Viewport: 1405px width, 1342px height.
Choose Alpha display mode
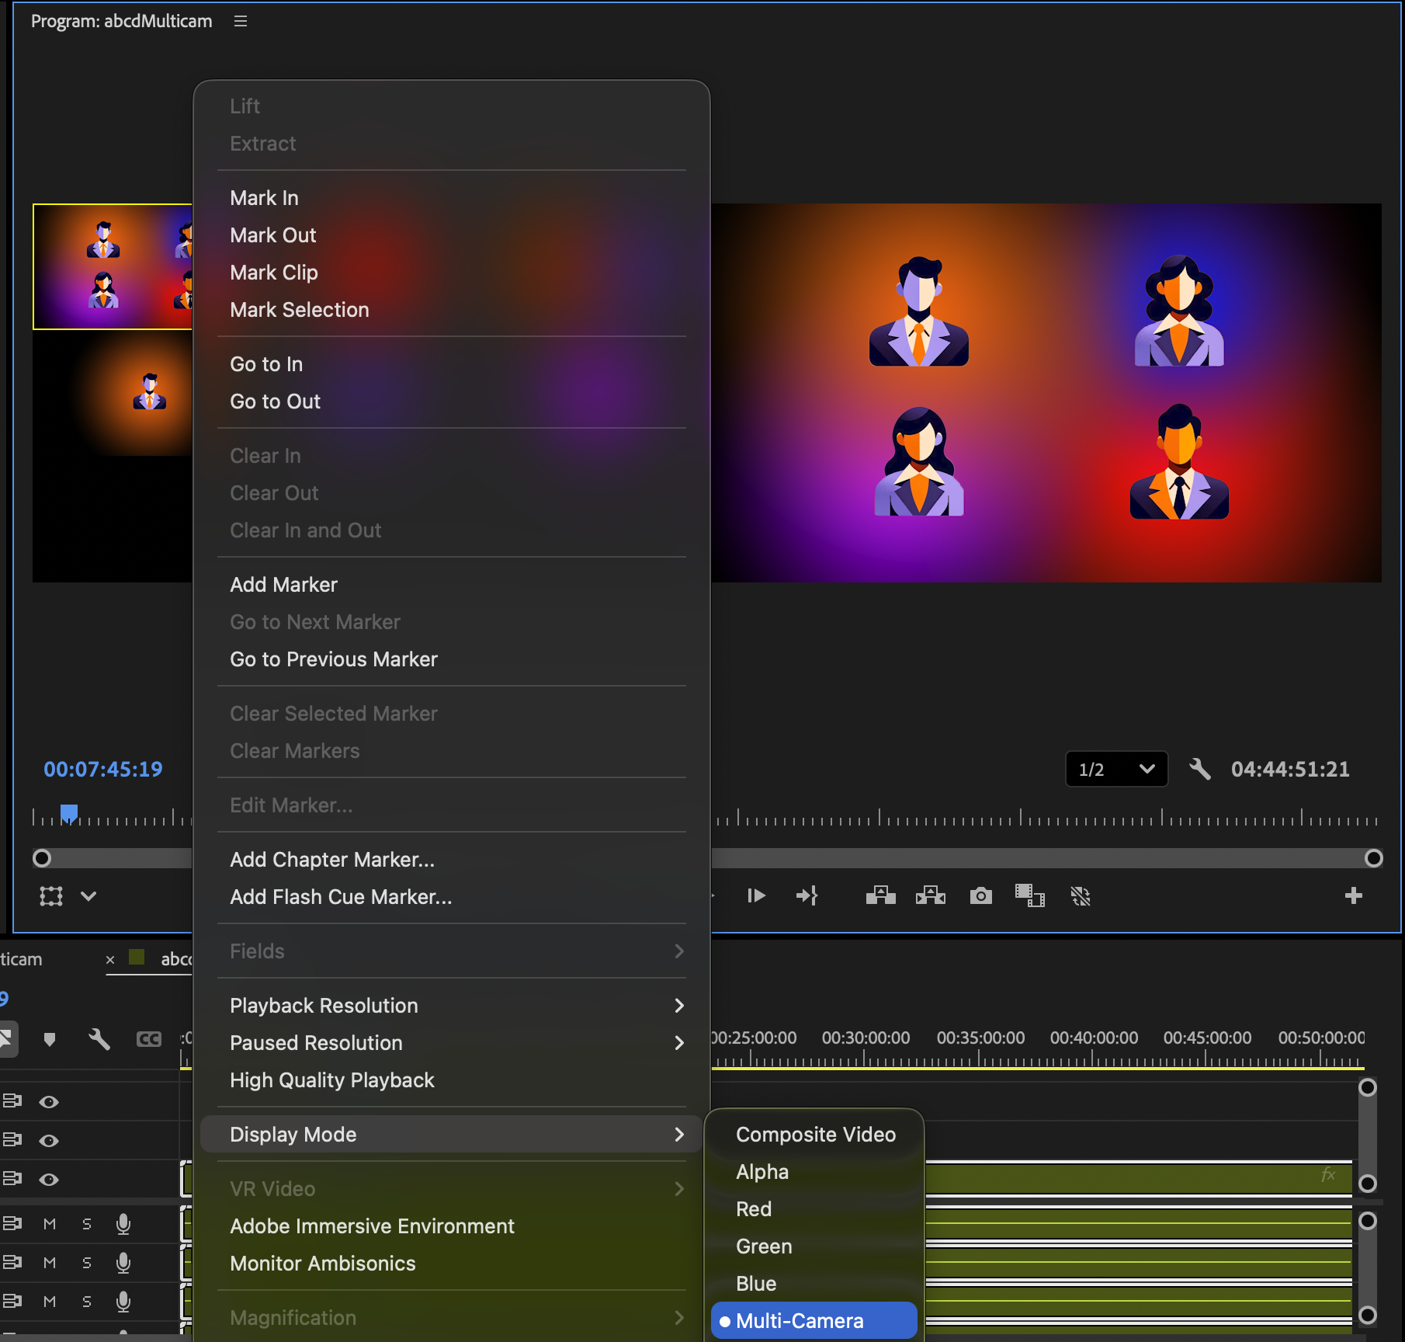(x=761, y=1171)
